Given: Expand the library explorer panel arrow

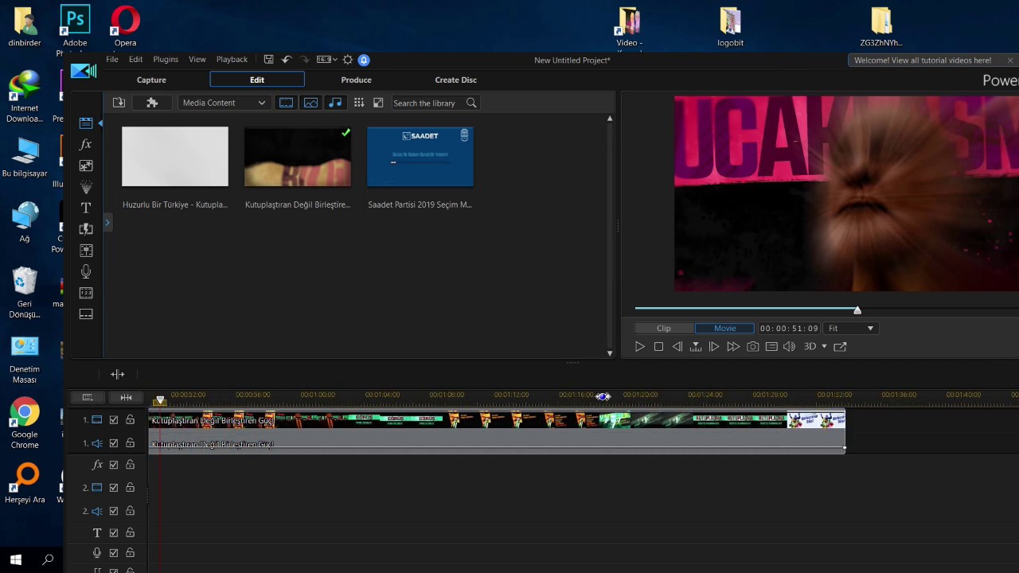Looking at the screenshot, I should (x=107, y=224).
